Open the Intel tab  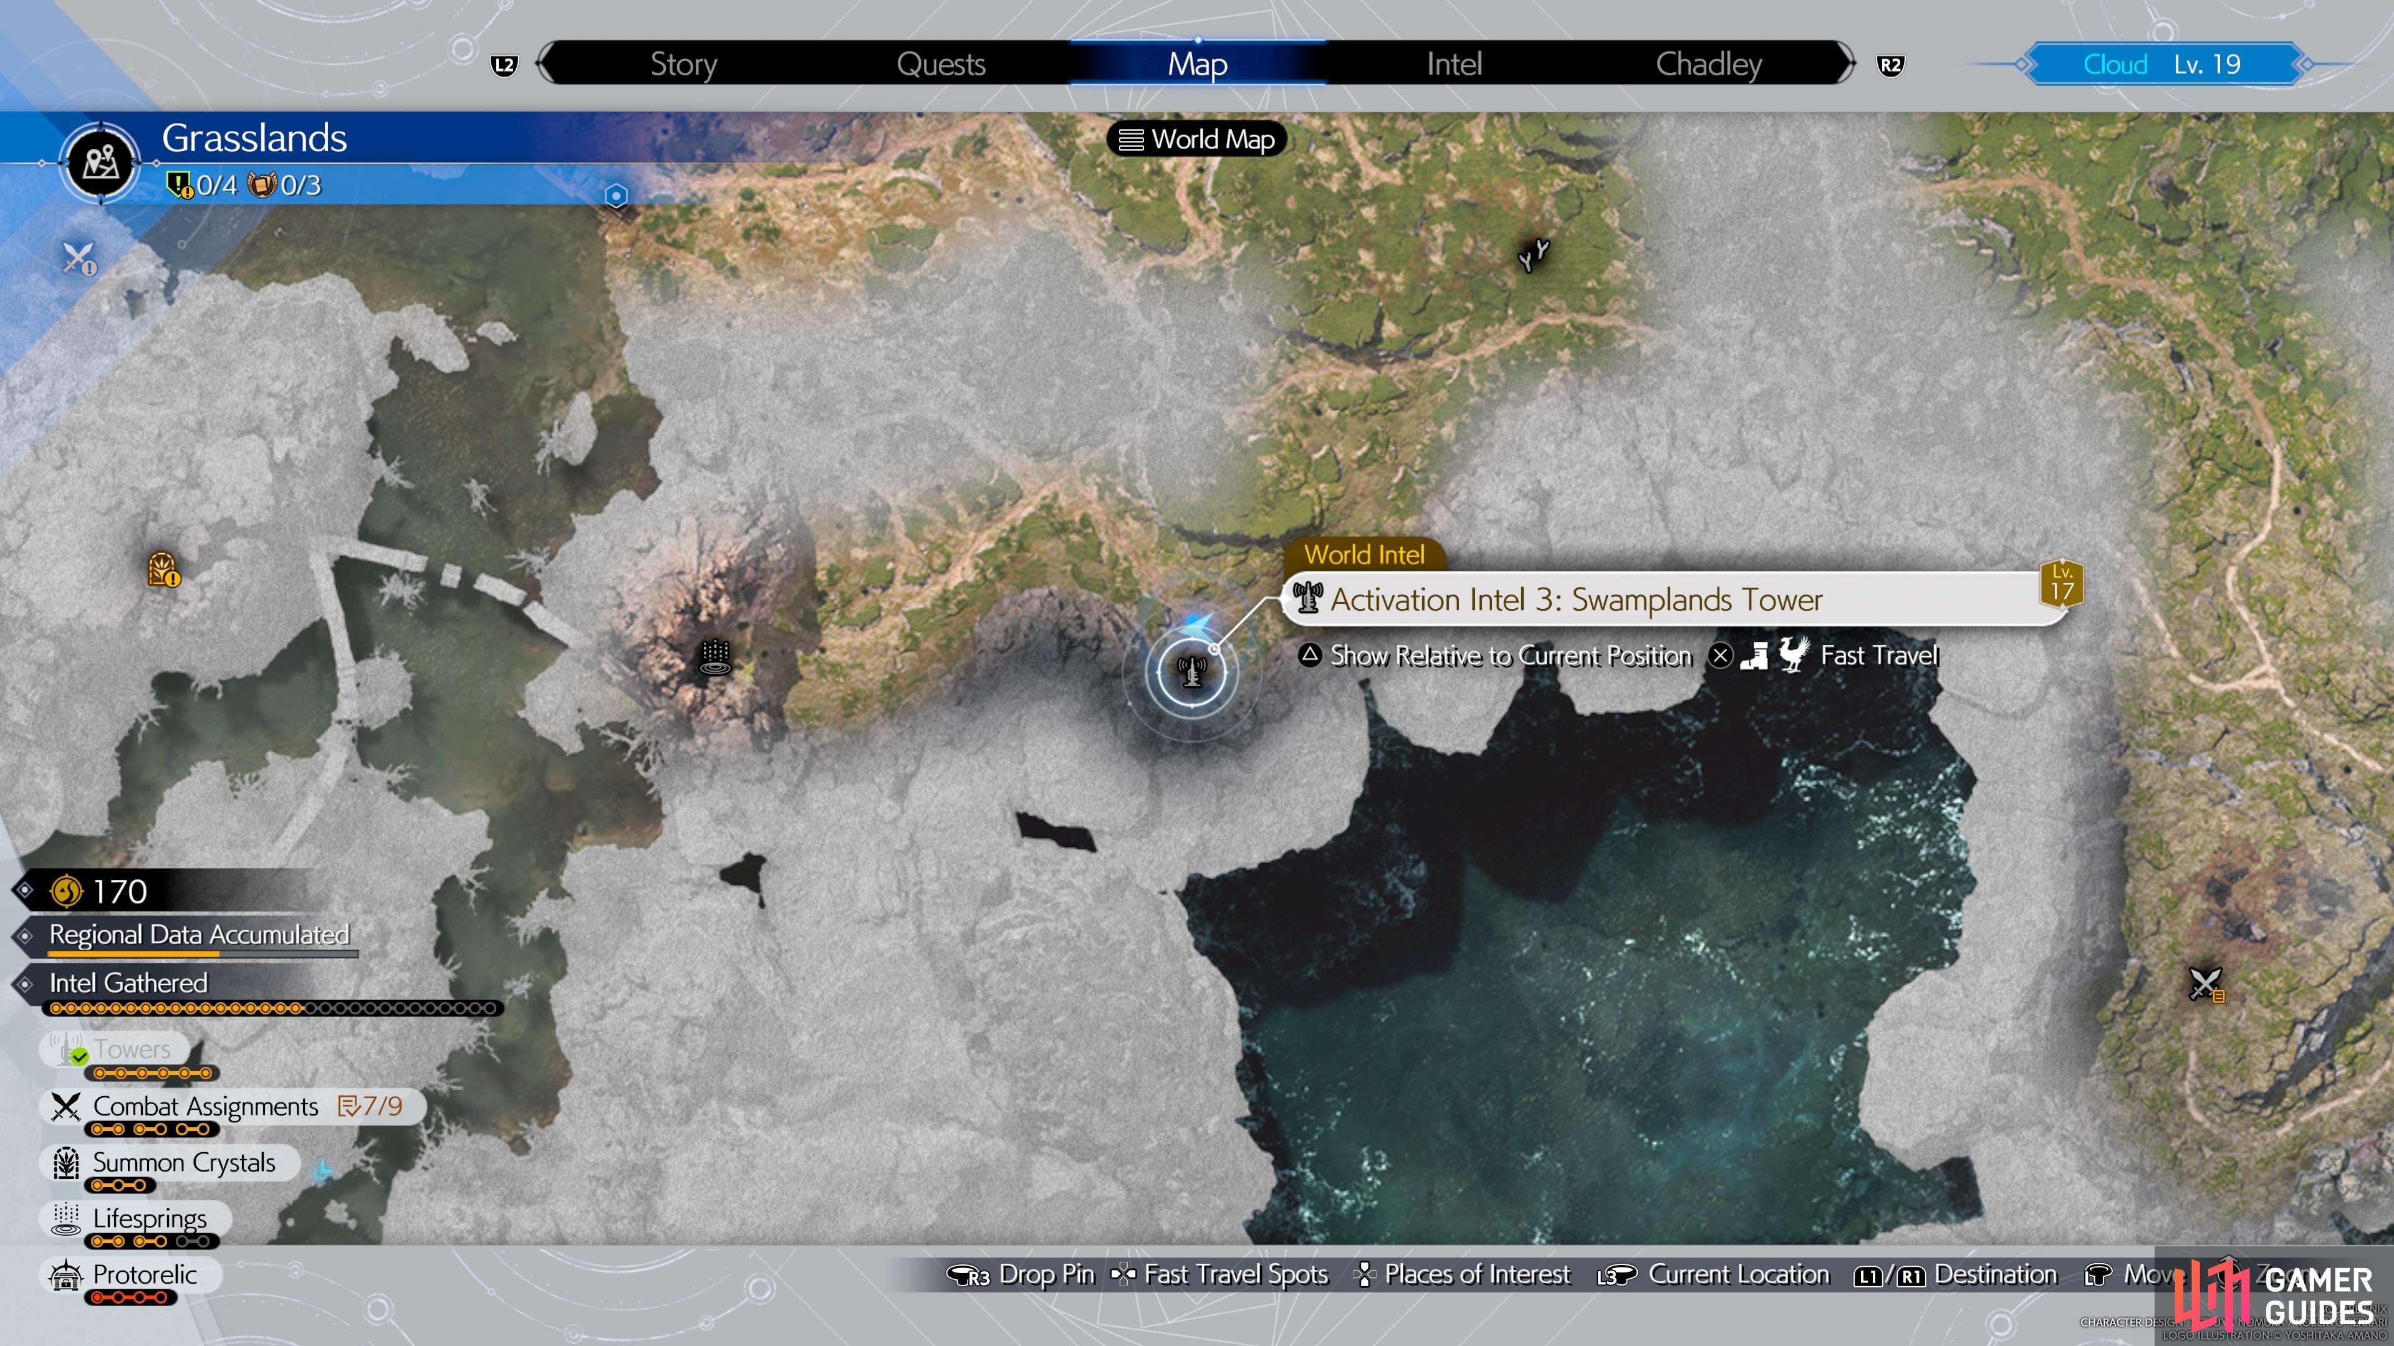coord(1453,64)
